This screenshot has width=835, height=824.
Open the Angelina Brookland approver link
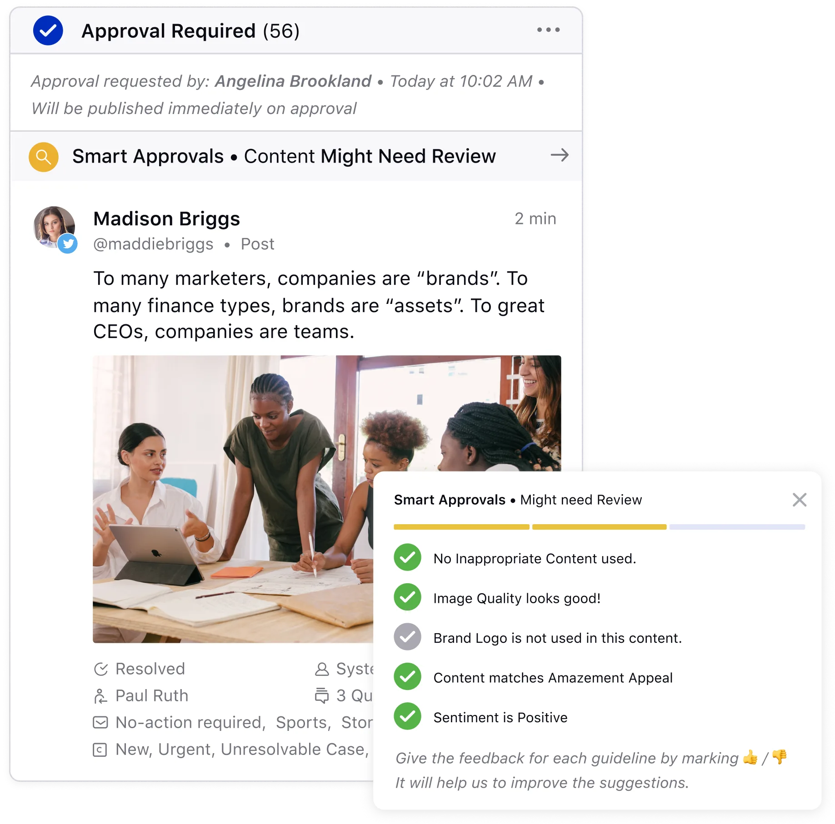click(292, 81)
